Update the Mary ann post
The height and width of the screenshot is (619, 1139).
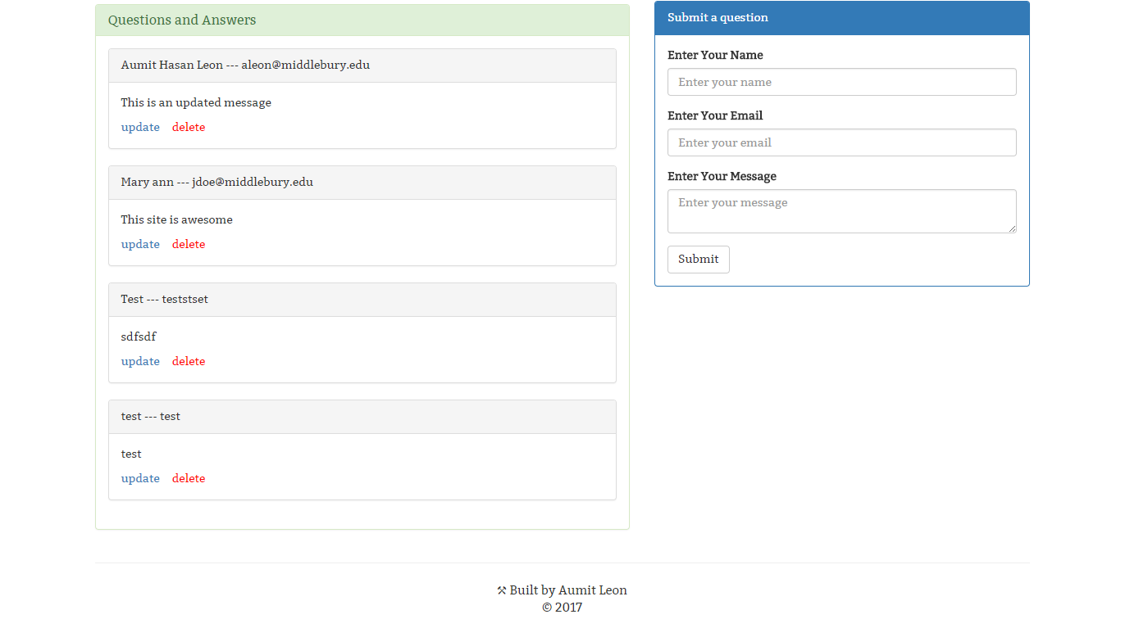point(140,244)
